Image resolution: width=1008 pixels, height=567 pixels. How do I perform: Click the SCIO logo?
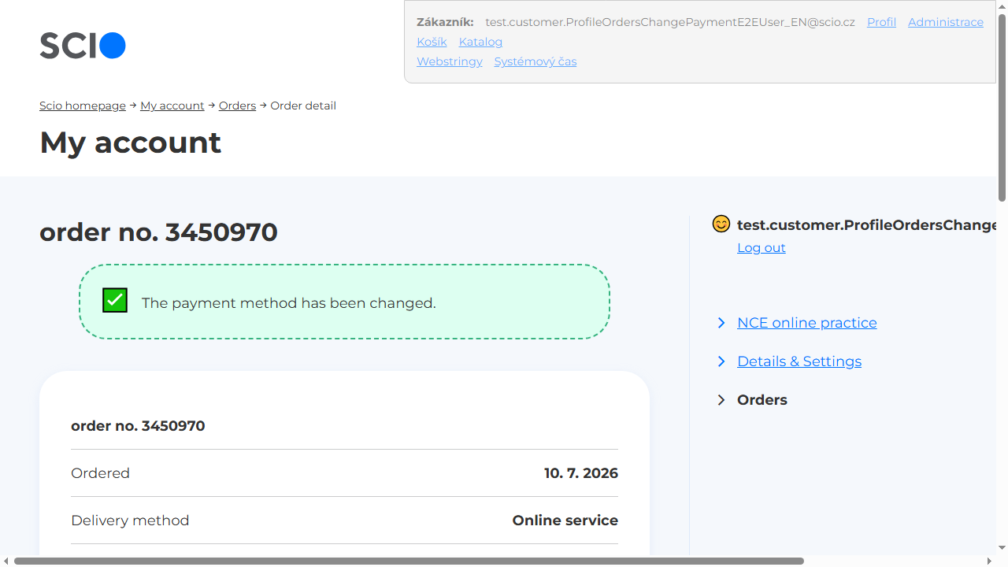click(x=83, y=46)
